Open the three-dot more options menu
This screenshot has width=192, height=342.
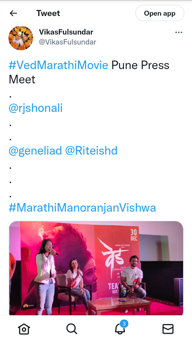pyautogui.click(x=179, y=32)
